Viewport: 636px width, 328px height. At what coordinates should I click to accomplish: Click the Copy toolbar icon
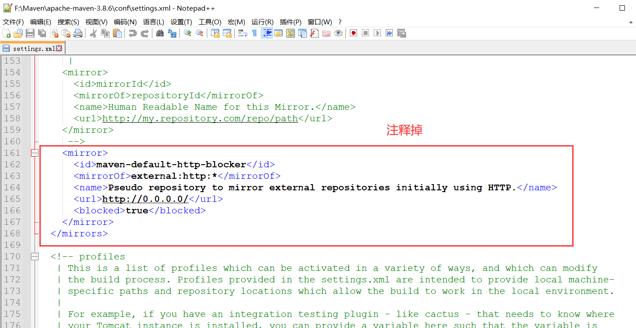click(105, 33)
